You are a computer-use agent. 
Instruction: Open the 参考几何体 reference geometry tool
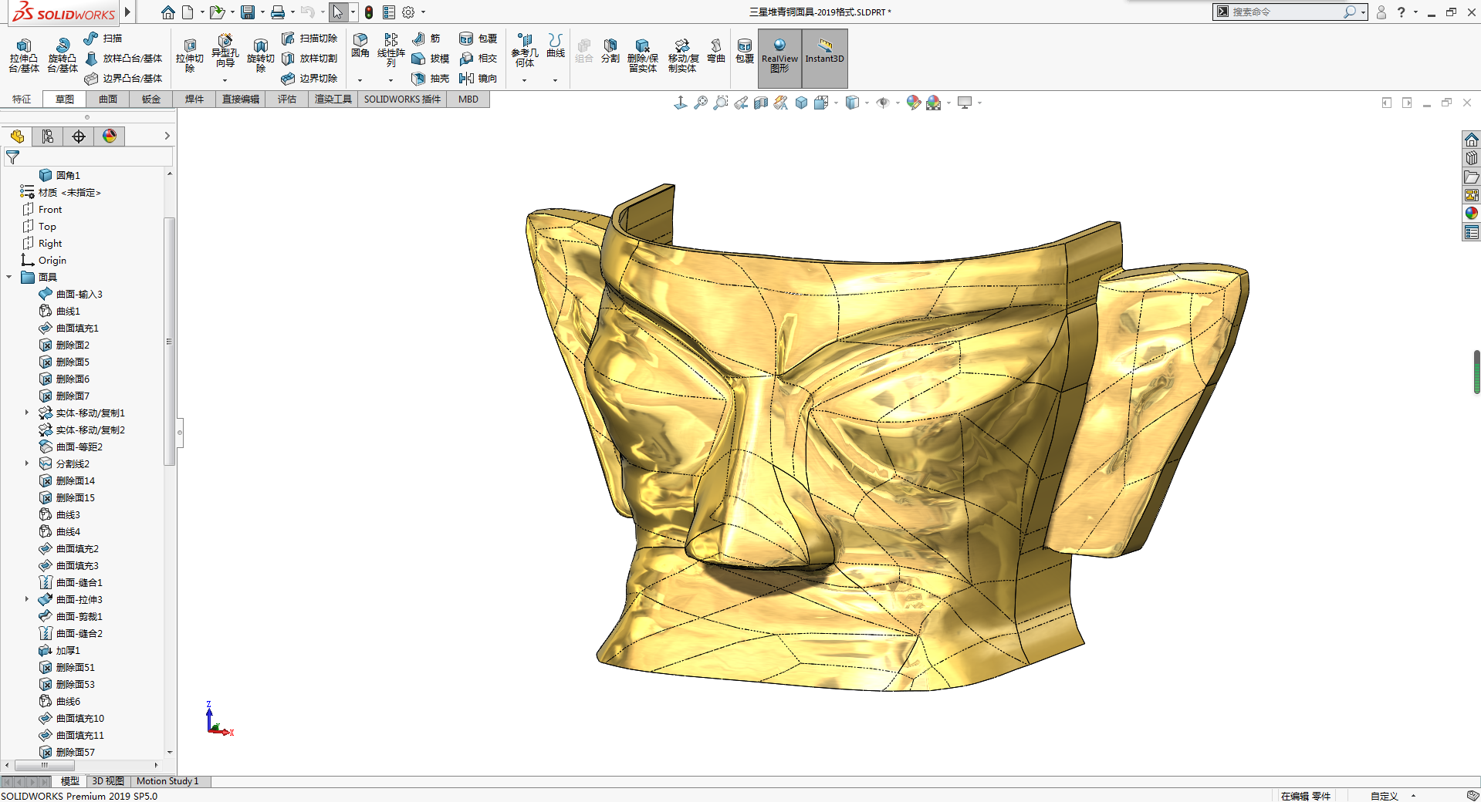(x=525, y=51)
